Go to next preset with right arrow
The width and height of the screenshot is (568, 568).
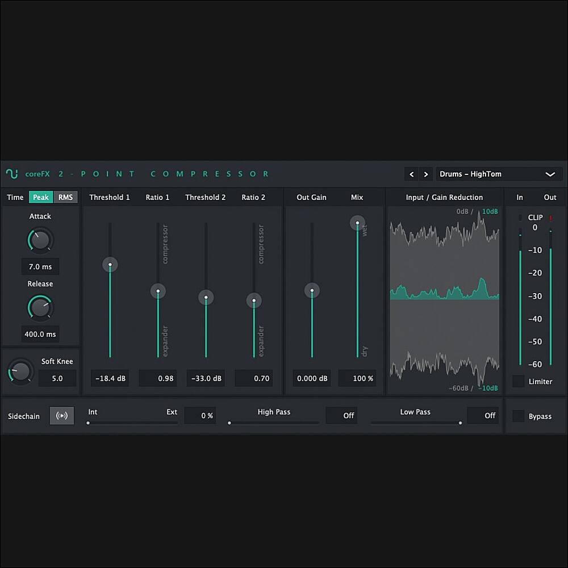point(426,174)
